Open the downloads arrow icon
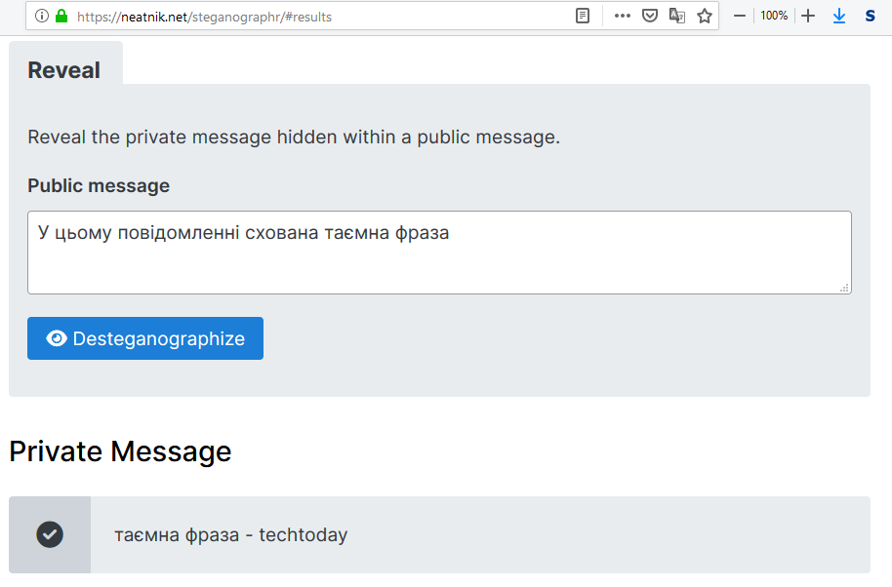Image resolution: width=892 pixels, height=587 pixels. click(x=839, y=17)
